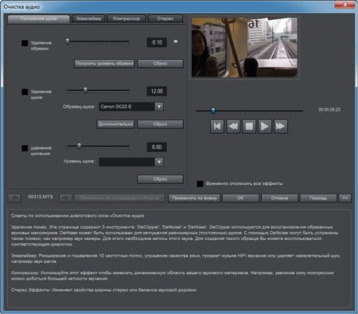Switch to the Equalizer tab

pyautogui.click(x=88, y=18)
